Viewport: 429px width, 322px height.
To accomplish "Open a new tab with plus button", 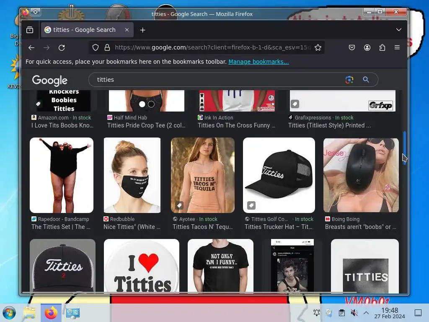I will coord(142,30).
